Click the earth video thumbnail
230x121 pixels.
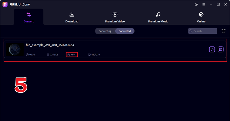point(15,50)
